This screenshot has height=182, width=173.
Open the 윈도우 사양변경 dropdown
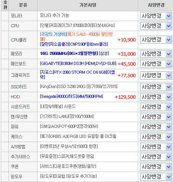click(x=156, y=177)
